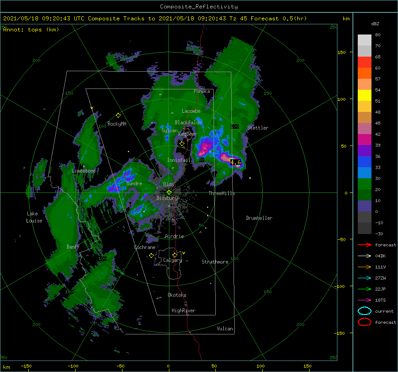
Task: Click the Cochrane town label
Action: (145, 247)
